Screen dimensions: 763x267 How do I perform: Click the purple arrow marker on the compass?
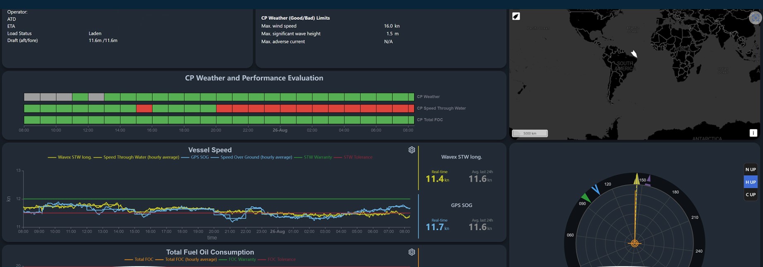[x=648, y=180]
